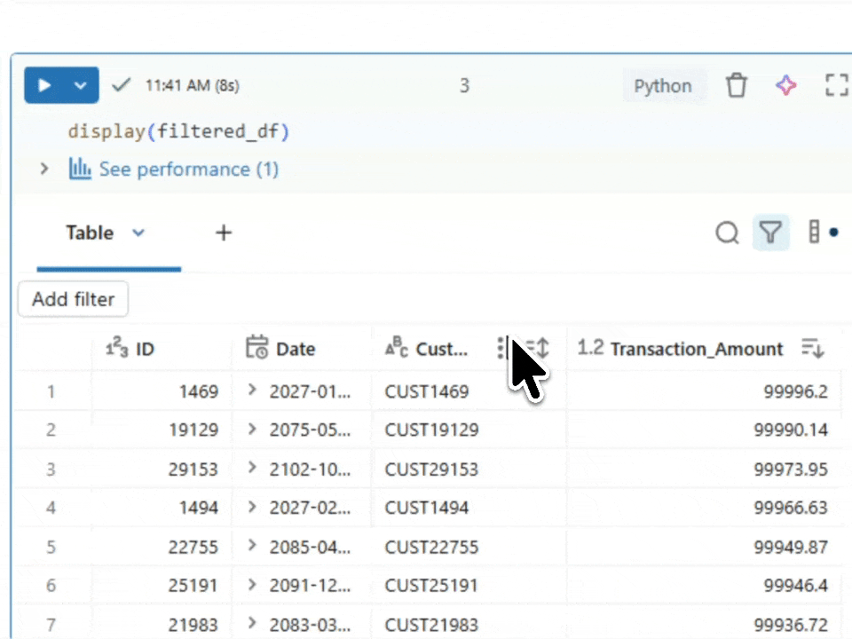The width and height of the screenshot is (852, 639).
Task: Open the run options dropdown arrow
Action: (80, 85)
